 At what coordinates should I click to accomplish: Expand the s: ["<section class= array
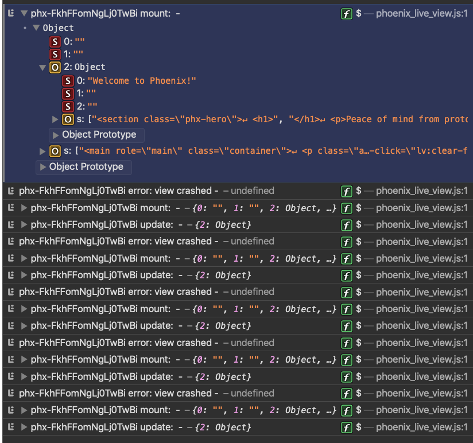(55, 119)
